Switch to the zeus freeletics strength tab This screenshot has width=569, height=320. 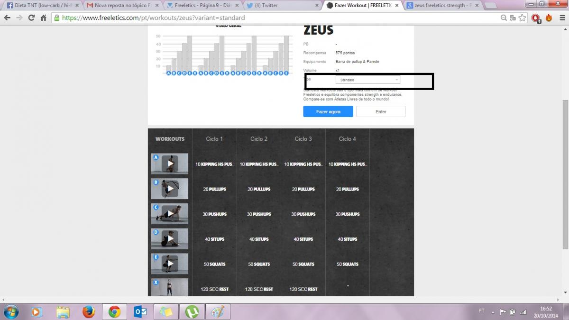tap(442, 5)
